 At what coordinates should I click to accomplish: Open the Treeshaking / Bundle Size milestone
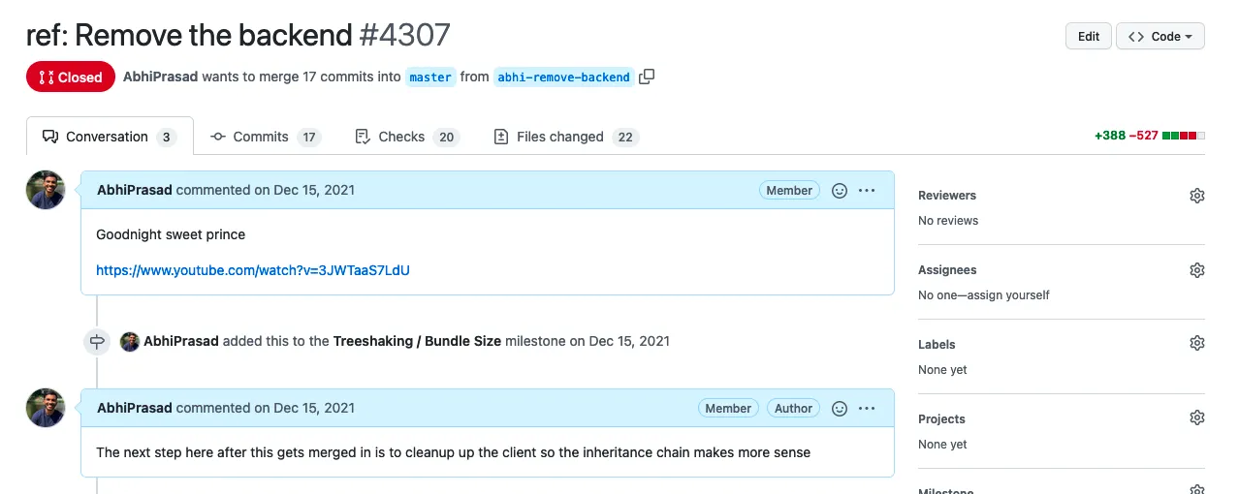(x=417, y=341)
